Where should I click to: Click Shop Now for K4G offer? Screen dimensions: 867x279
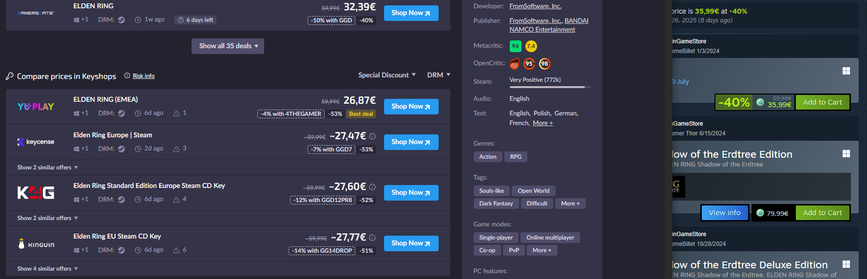point(411,193)
